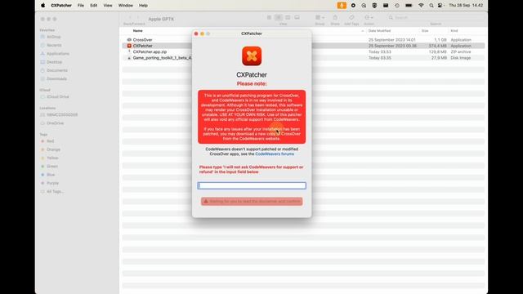The image size is (523, 294).
Task: Sort by the Size column header
Action: (425, 31)
